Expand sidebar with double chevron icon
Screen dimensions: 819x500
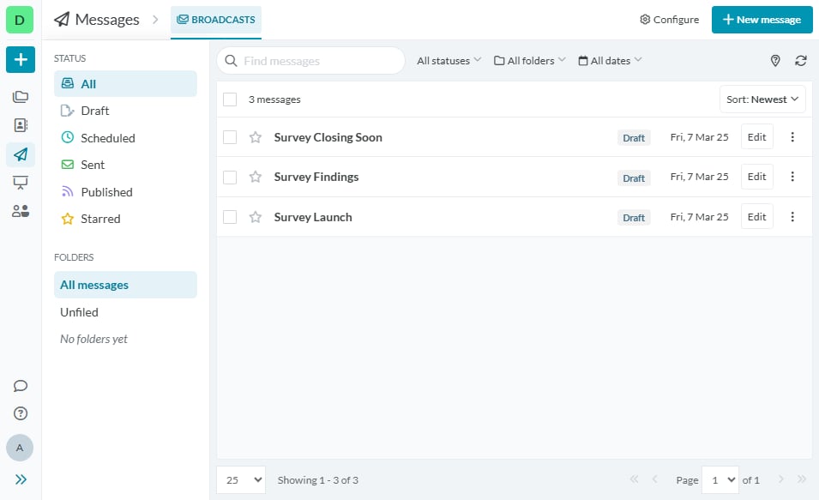point(21,479)
